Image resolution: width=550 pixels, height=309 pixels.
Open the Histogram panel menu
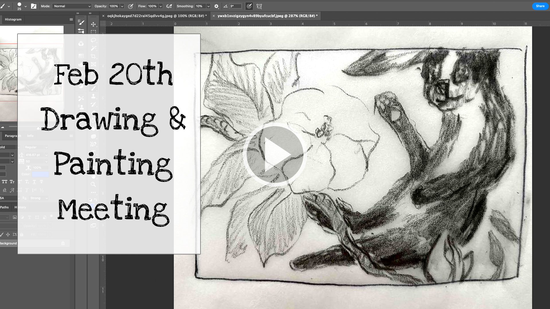[x=71, y=19]
